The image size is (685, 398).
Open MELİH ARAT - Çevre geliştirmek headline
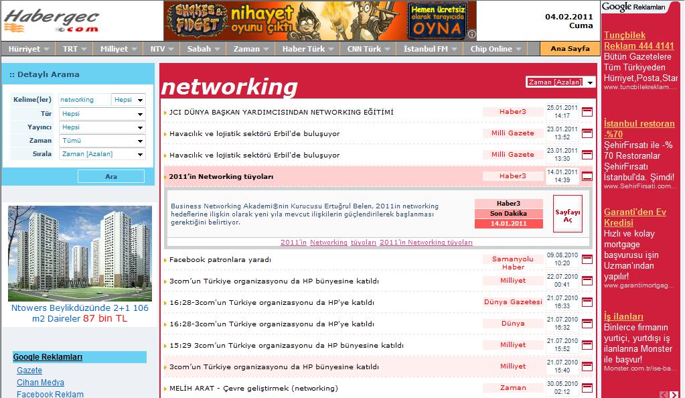pos(254,388)
